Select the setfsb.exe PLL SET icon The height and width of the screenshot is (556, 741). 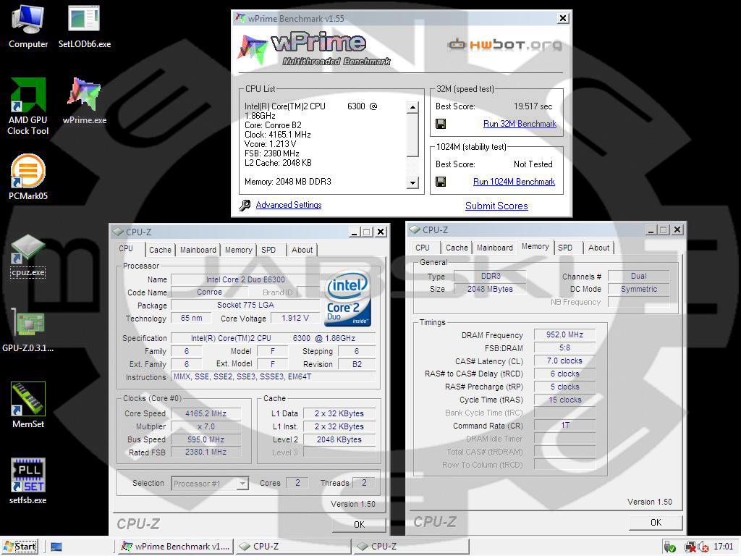pyautogui.click(x=28, y=481)
